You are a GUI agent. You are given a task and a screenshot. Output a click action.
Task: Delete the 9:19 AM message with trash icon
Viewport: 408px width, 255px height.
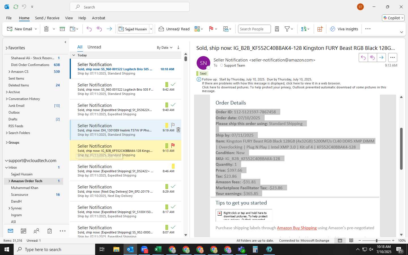pos(178,130)
